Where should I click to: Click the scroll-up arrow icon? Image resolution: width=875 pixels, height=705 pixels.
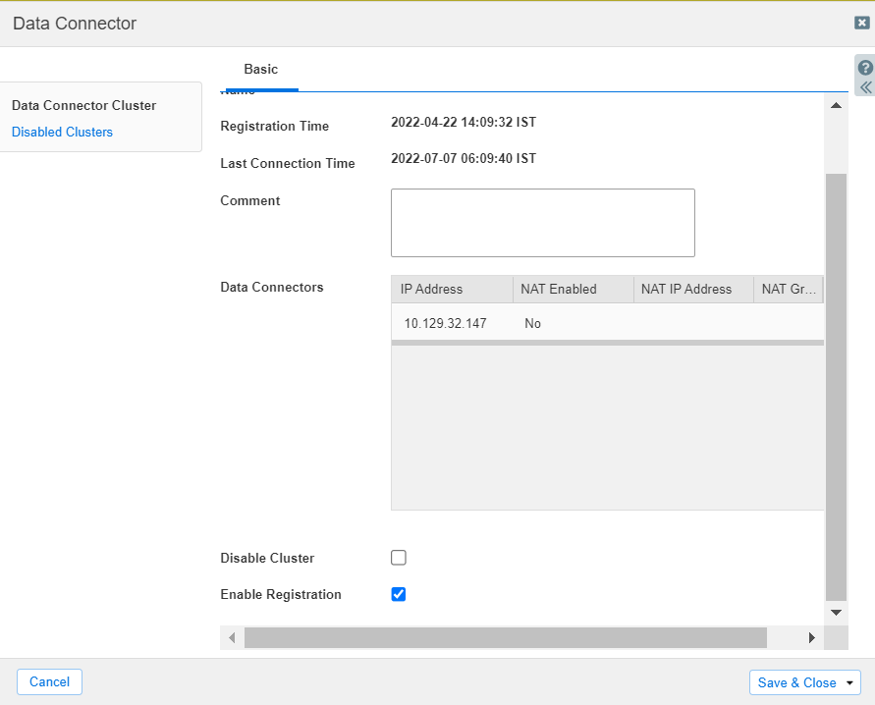tap(836, 105)
